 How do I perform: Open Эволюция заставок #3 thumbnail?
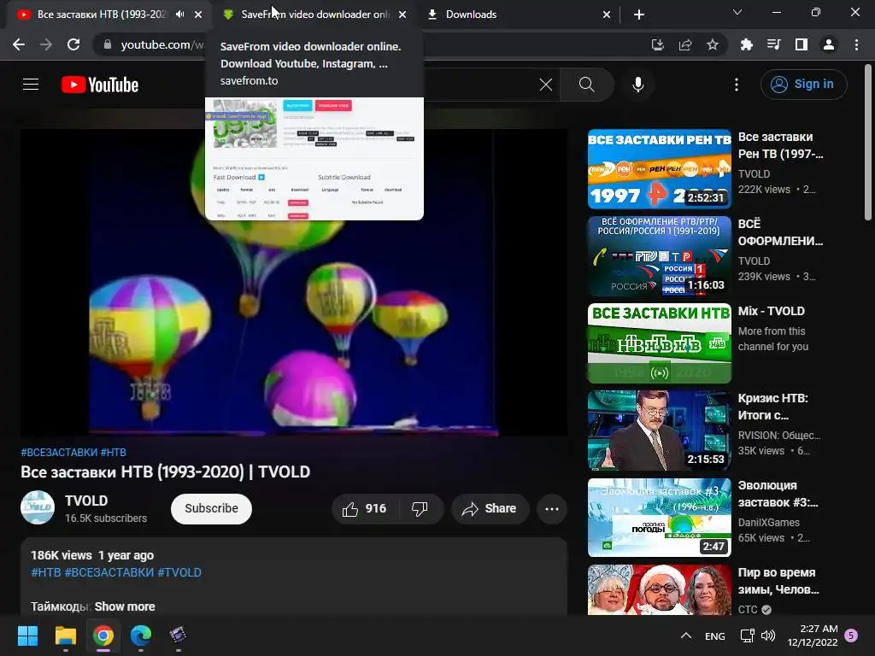coord(659,517)
